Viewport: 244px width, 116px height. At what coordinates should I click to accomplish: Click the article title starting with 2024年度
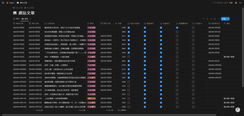click(x=65, y=78)
